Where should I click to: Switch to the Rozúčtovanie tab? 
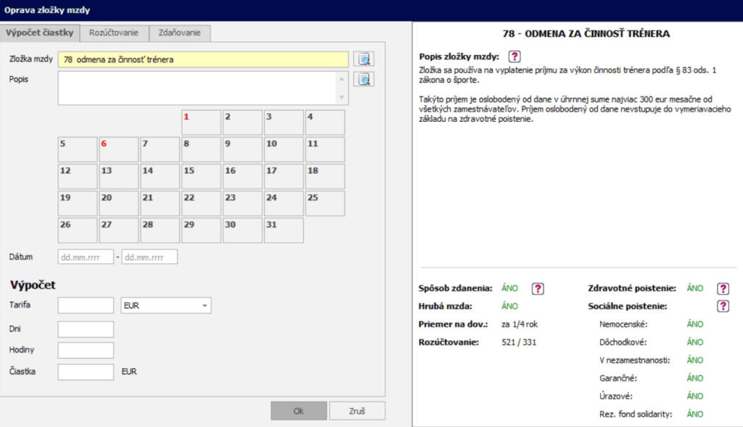tap(115, 33)
